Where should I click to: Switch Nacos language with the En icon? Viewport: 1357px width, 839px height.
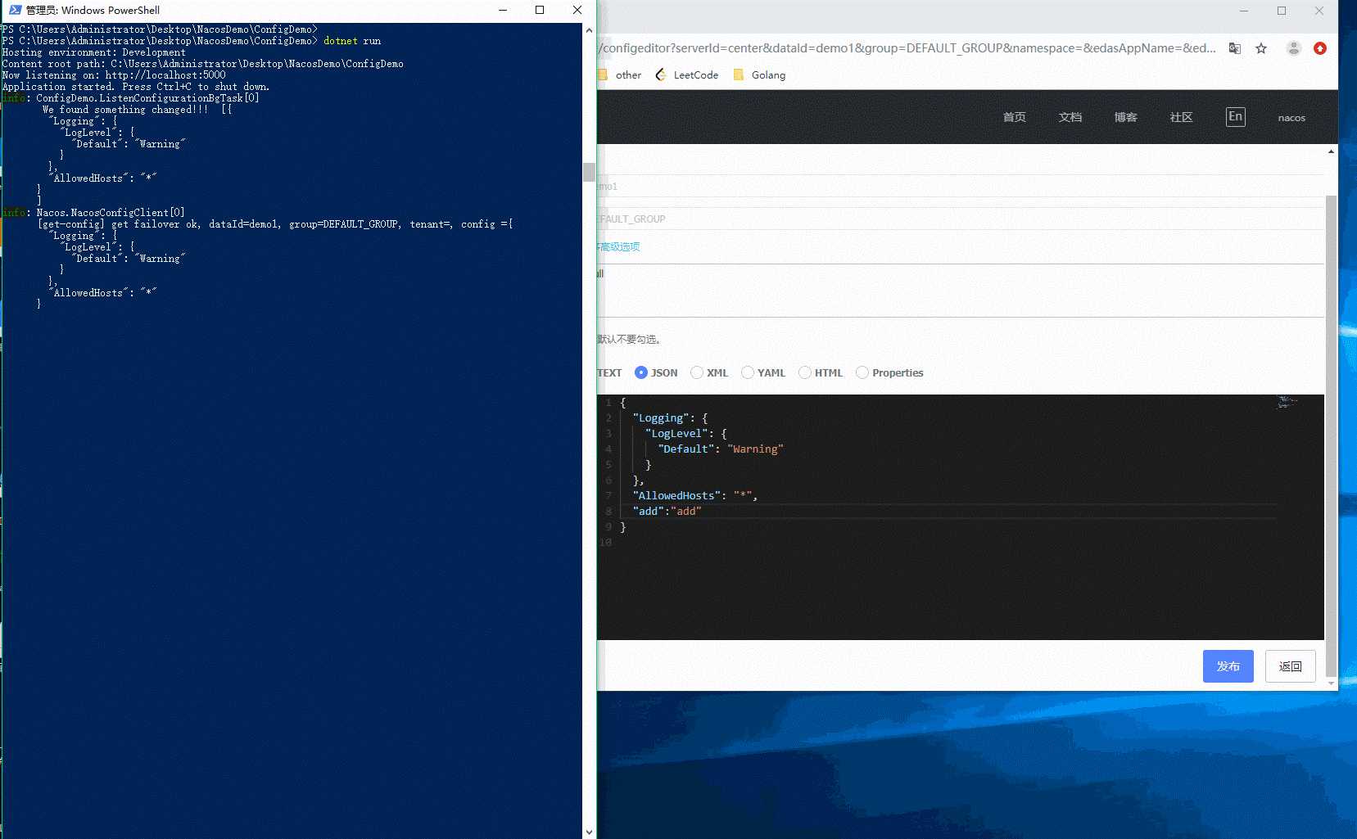1235,116
